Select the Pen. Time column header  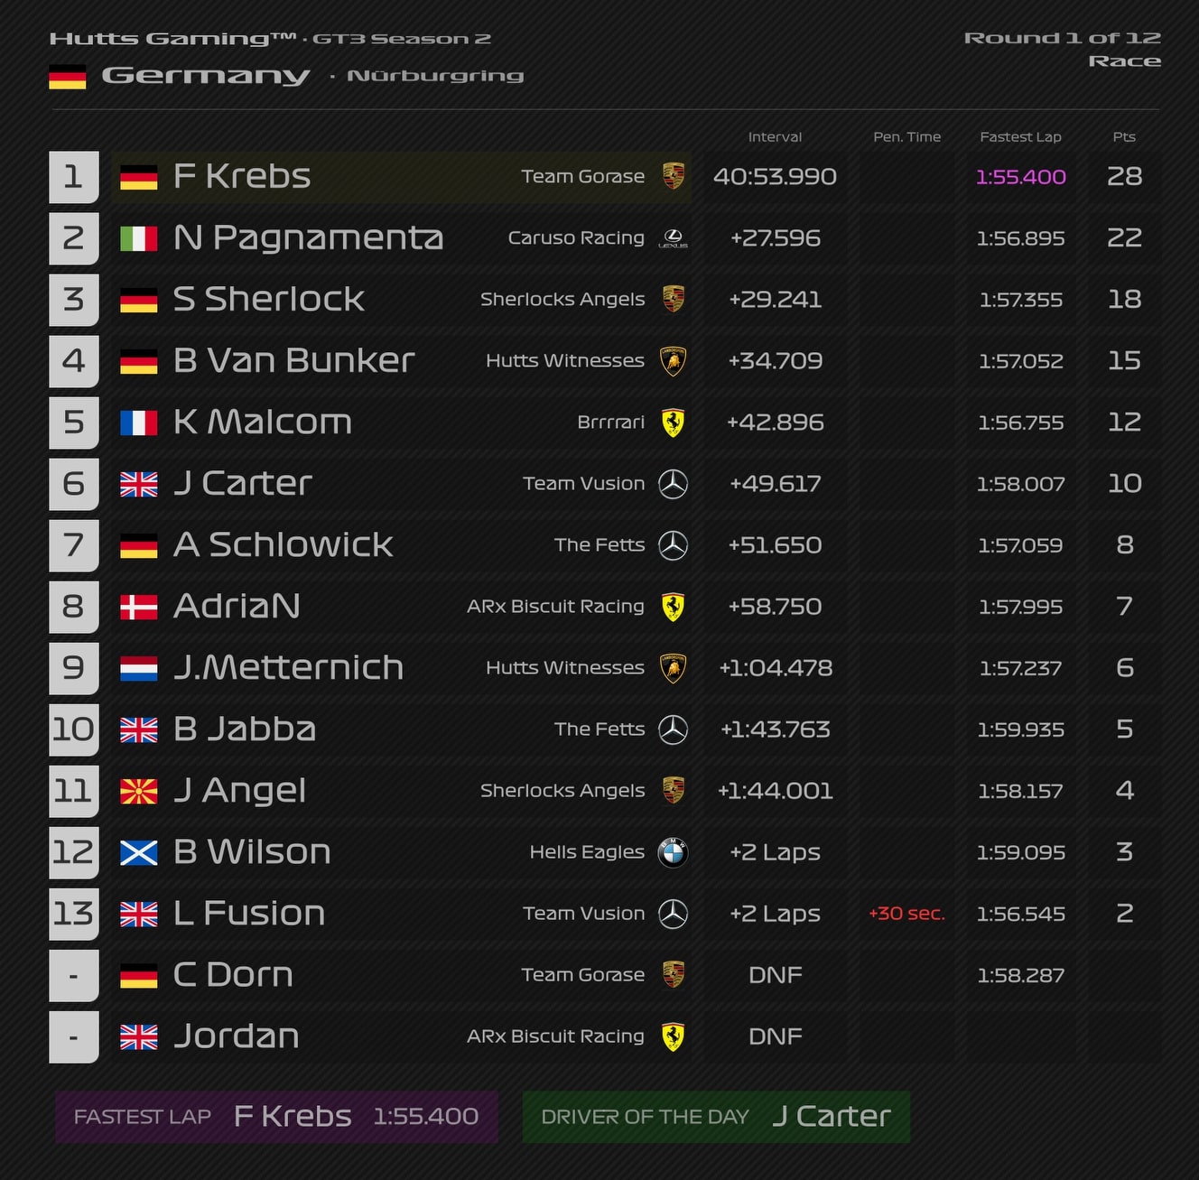pyautogui.click(x=906, y=136)
